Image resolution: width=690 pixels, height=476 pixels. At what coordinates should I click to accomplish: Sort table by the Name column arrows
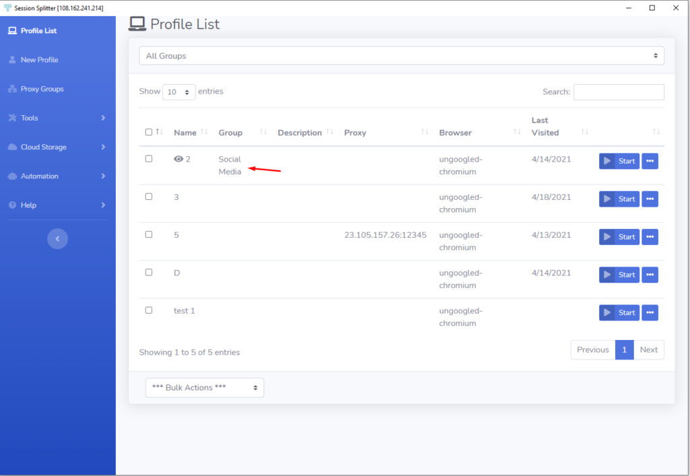tap(204, 132)
